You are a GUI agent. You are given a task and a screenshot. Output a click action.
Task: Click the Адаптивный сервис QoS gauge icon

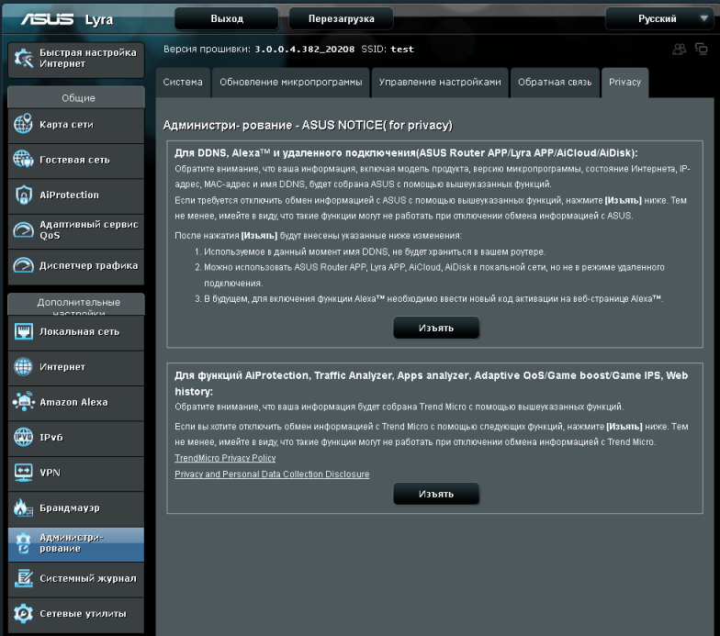pos(23,229)
